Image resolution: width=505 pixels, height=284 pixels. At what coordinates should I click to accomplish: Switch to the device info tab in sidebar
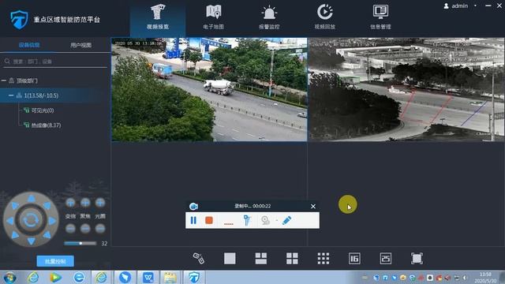29,45
